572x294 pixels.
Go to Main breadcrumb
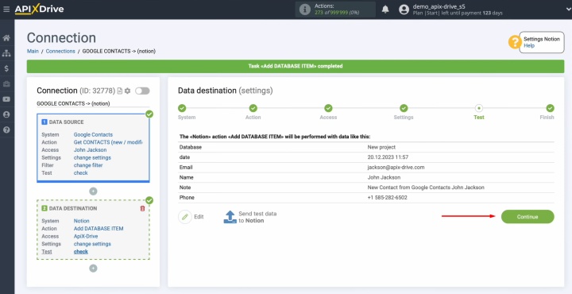(33, 51)
